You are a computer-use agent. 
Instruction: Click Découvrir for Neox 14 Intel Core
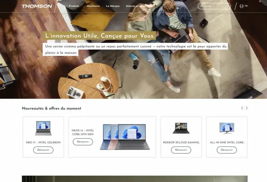[x=83, y=142]
